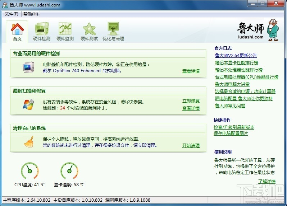The image size is (287, 206).
Task: Click text 戴尔 OptiPlex 740 Enhanced 台式电脑
Action: coord(82,71)
